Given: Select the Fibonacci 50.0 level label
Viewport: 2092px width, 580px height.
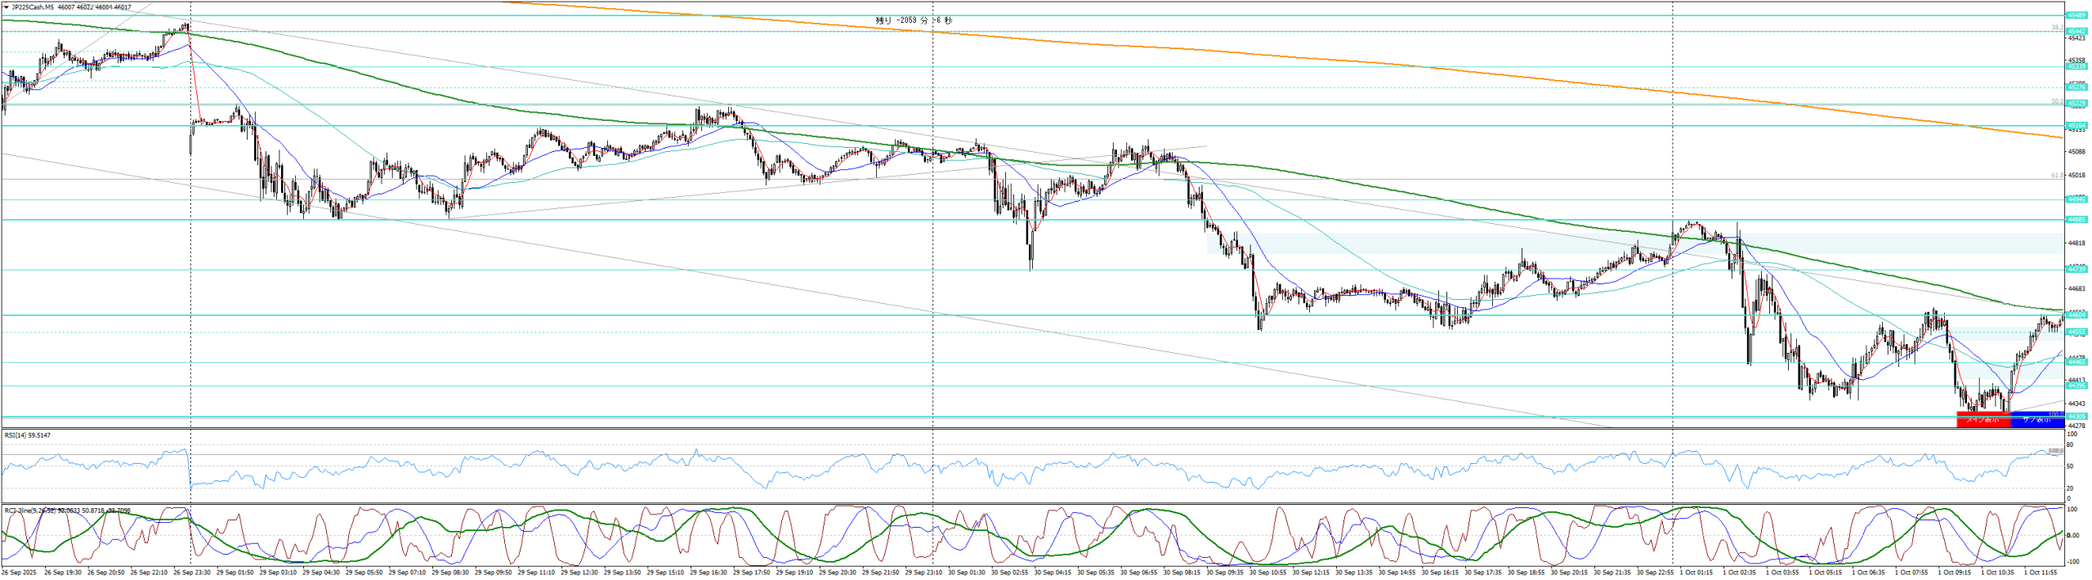Looking at the screenshot, I should pyautogui.click(x=2058, y=102).
